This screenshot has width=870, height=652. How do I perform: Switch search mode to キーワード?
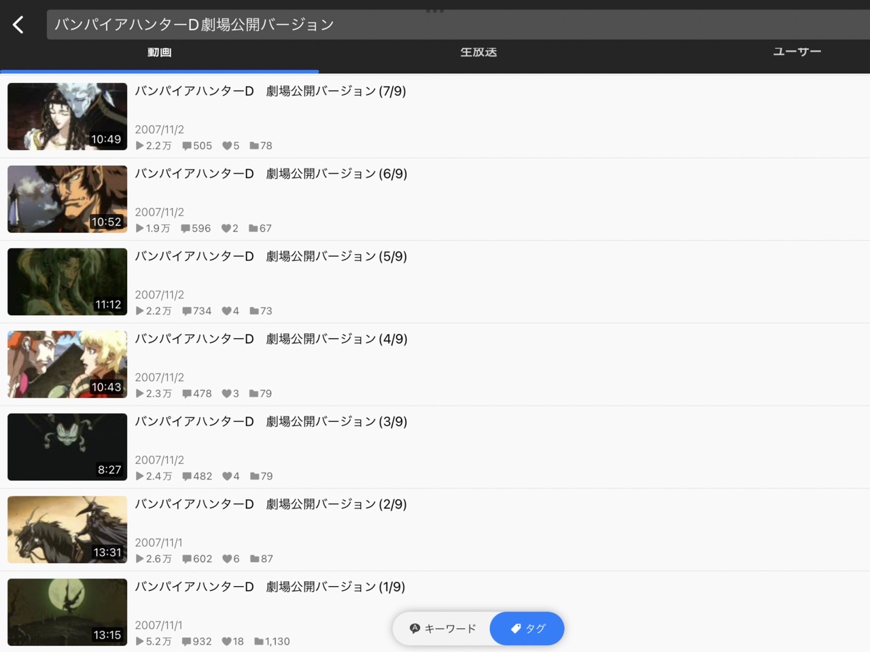click(442, 628)
